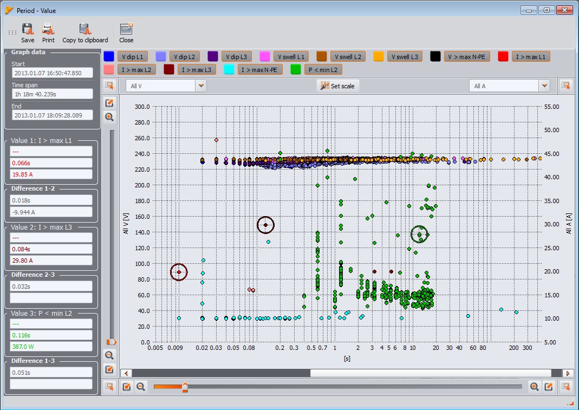Click the orange horizontal zoom slider handle
579x410 pixels.
[185, 387]
